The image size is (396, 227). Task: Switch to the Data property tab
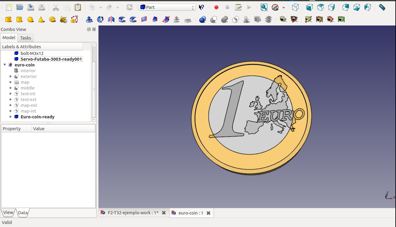pos(23,213)
